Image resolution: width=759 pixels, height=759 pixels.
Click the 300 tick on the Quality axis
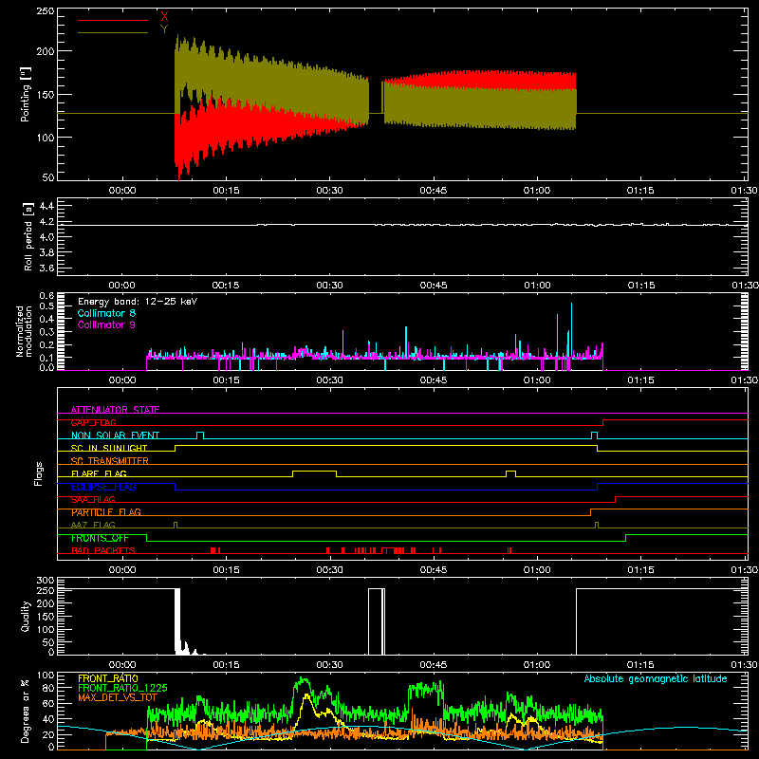pyautogui.click(x=46, y=581)
